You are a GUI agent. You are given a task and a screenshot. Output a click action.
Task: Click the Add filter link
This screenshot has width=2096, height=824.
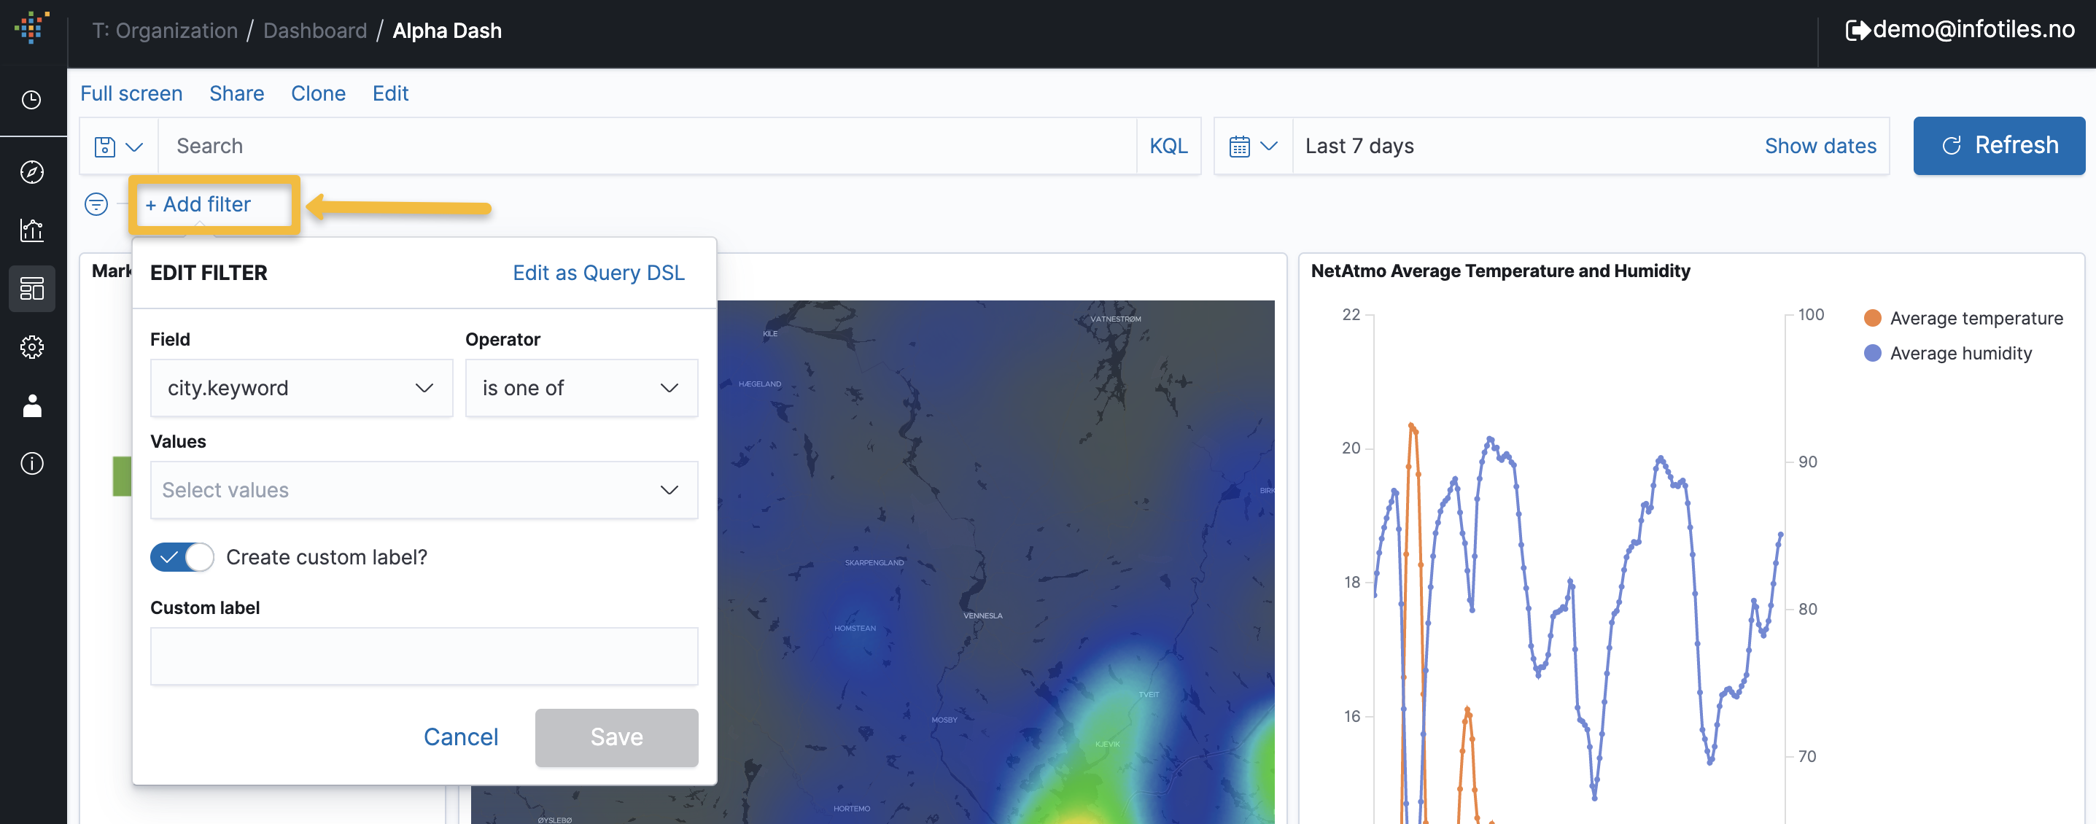pyautogui.click(x=198, y=204)
